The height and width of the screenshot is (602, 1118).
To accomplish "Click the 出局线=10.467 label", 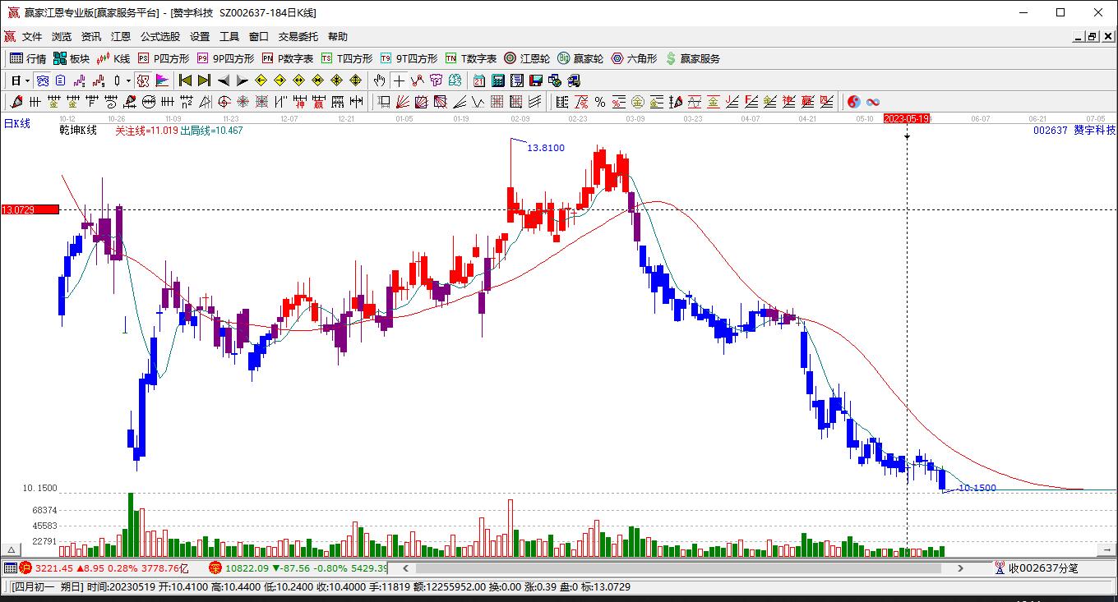I will pyautogui.click(x=211, y=130).
